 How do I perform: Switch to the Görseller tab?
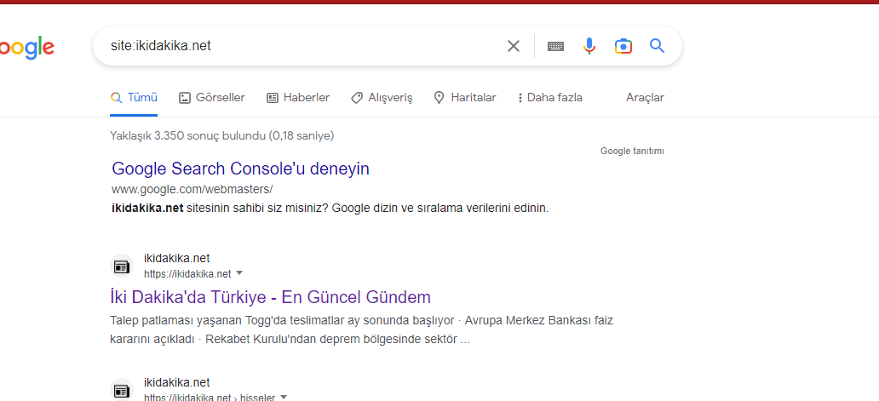tap(212, 98)
